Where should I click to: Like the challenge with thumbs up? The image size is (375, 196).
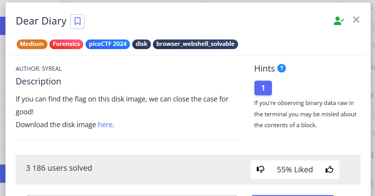pos(329,170)
